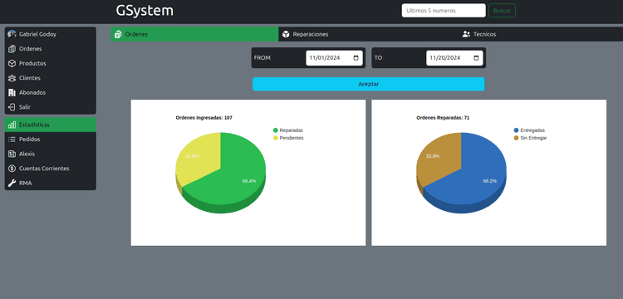Toggle the Pendientes legend entry
Image resolution: width=623 pixels, height=299 pixels.
tap(288, 138)
